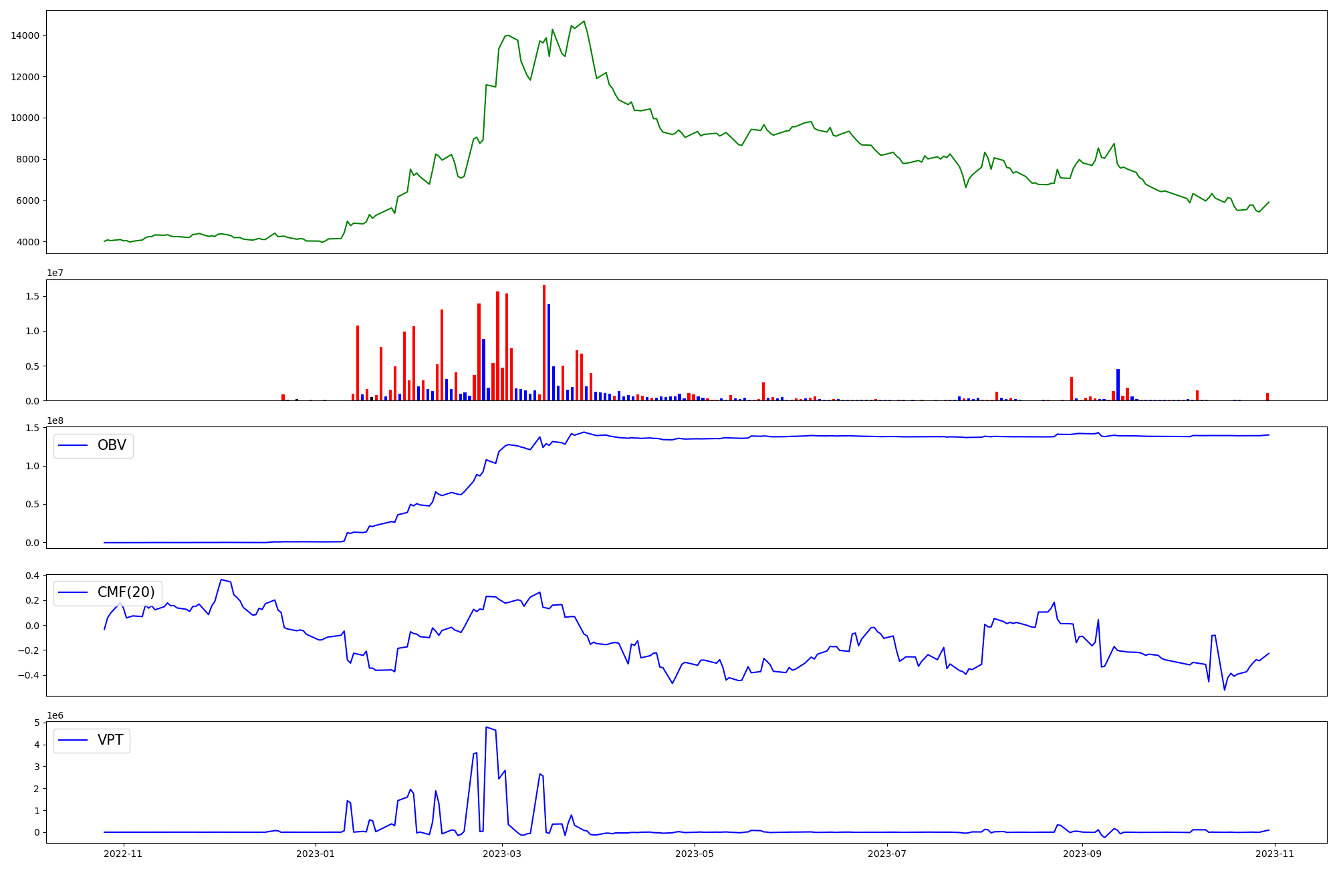
Task: Click the 2022-11 x-axis date label
Action: click(x=123, y=854)
